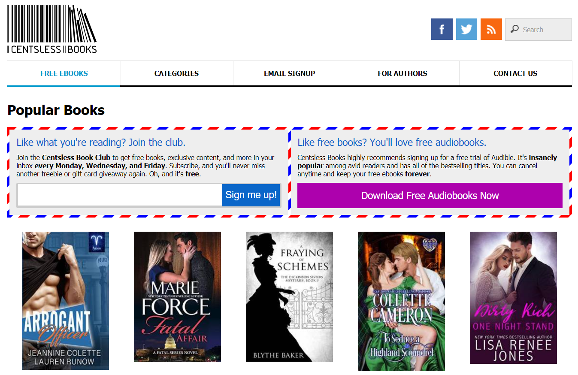Open the Facebook page icon
578x375 pixels.
442,29
